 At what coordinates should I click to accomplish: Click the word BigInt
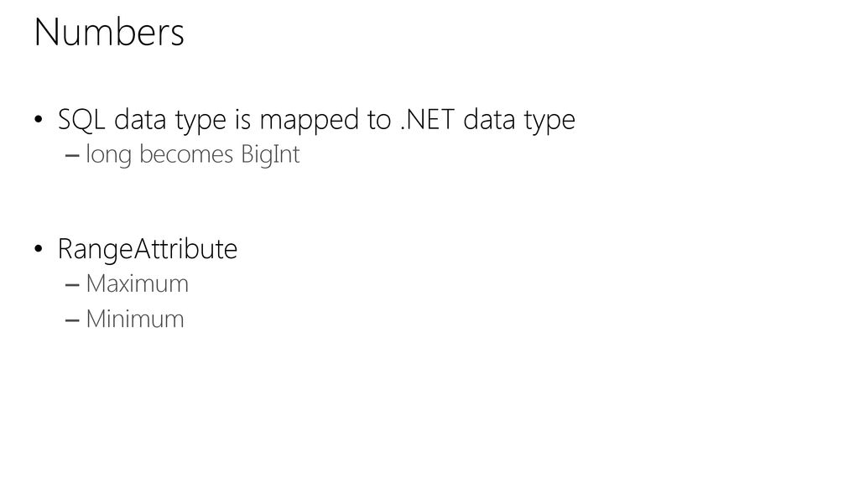pyautogui.click(x=270, y=154)
